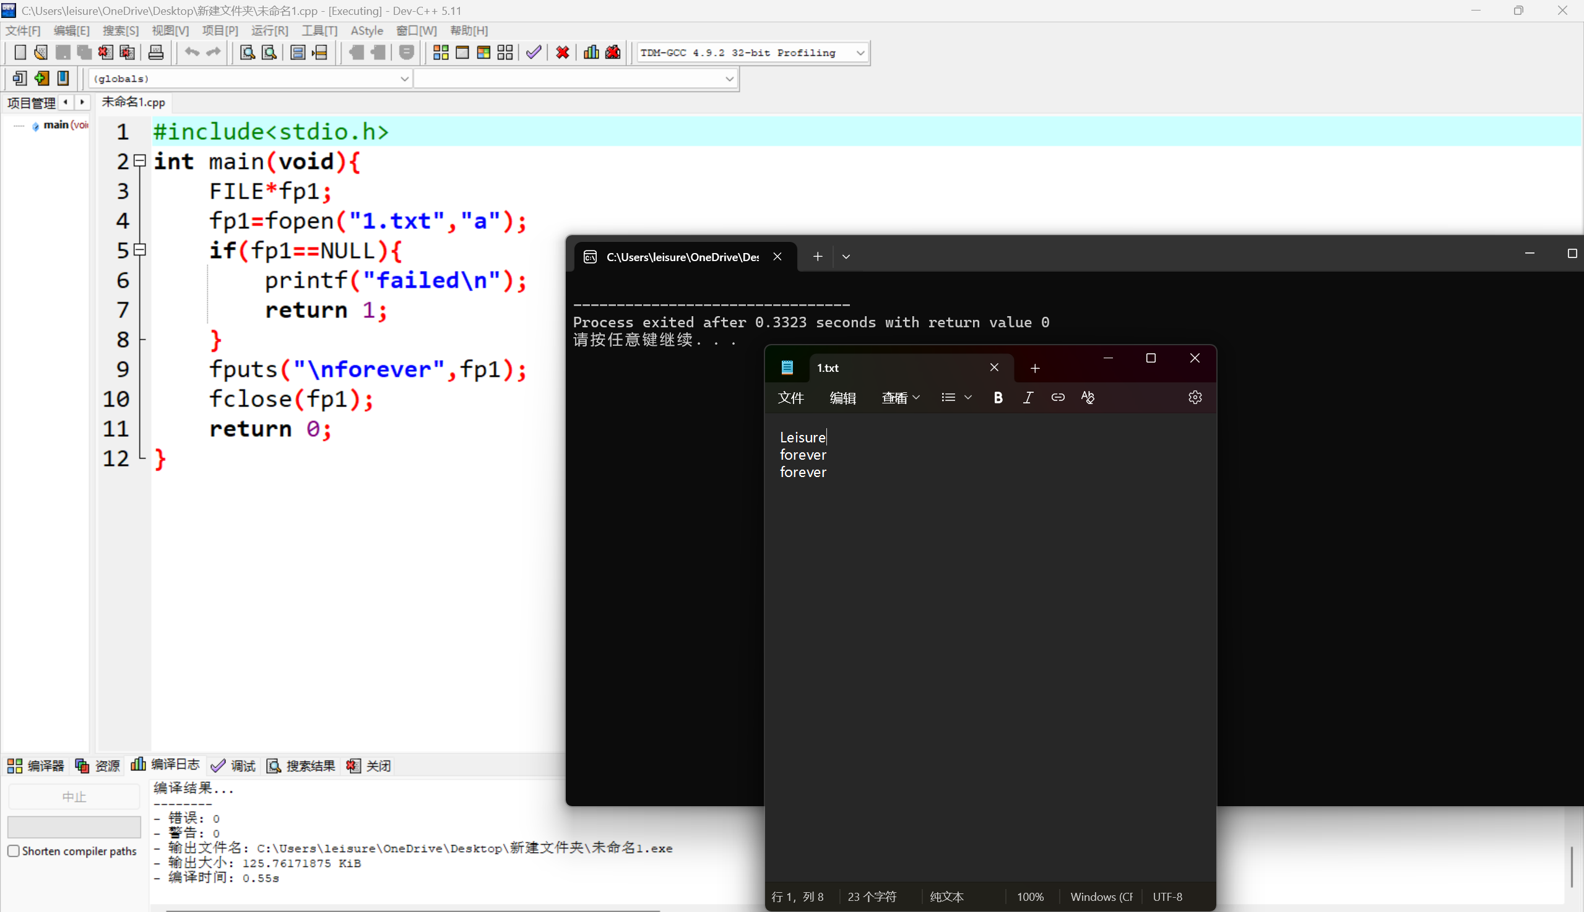Click the Notepad insert link icon
1584x912 pixels.
1058,398
